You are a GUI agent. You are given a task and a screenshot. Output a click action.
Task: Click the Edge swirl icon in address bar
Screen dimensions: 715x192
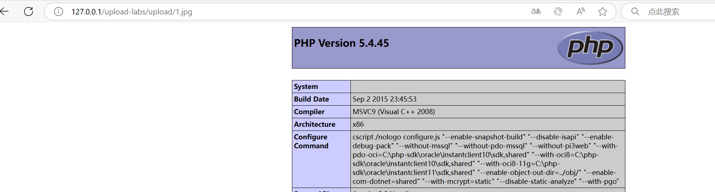point(558,11)
